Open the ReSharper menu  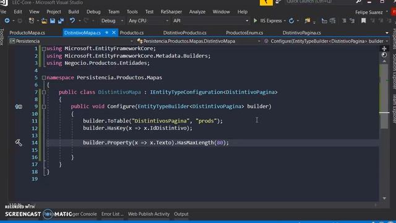[171, 12]
